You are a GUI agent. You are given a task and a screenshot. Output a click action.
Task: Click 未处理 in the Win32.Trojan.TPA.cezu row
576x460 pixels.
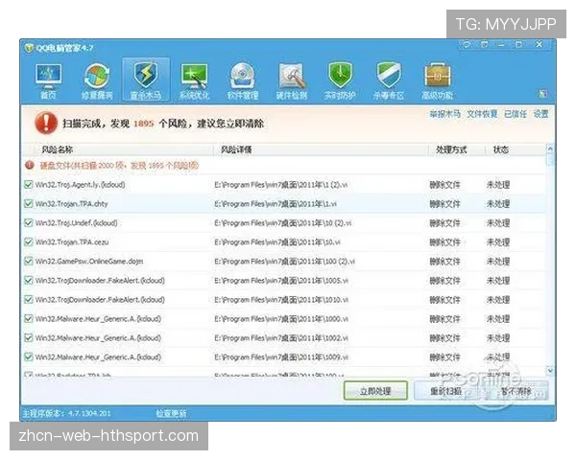coord(498,242)
